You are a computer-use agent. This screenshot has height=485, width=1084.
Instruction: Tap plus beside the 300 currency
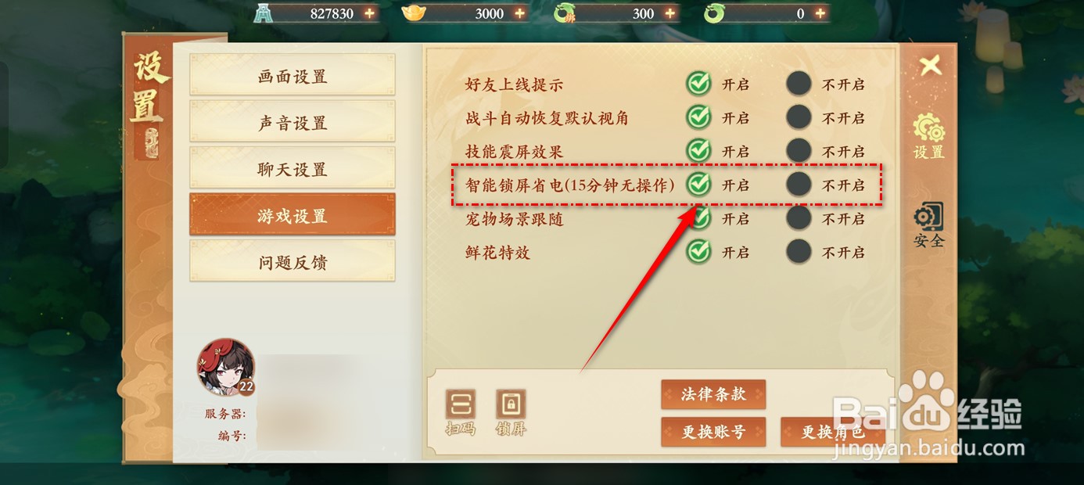[669, 13]
